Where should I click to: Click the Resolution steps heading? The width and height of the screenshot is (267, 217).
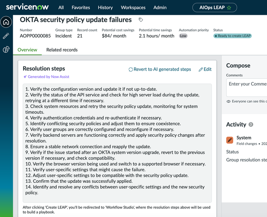pos(44,69)
